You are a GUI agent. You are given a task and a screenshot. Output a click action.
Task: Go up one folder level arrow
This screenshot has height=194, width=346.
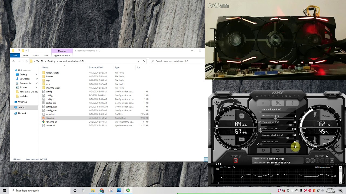click(27, 61)
